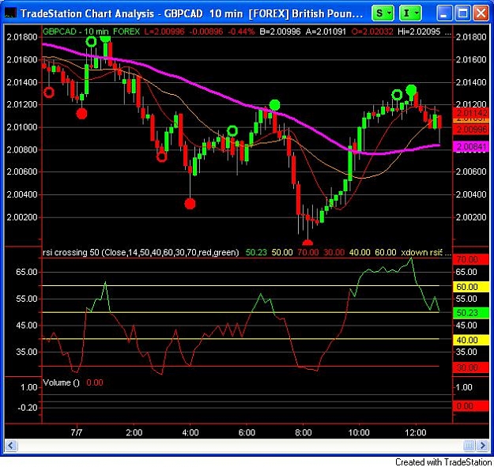Click the B=2.00996 bid value
The image size is (494, 467).
[x=280, y=32]
